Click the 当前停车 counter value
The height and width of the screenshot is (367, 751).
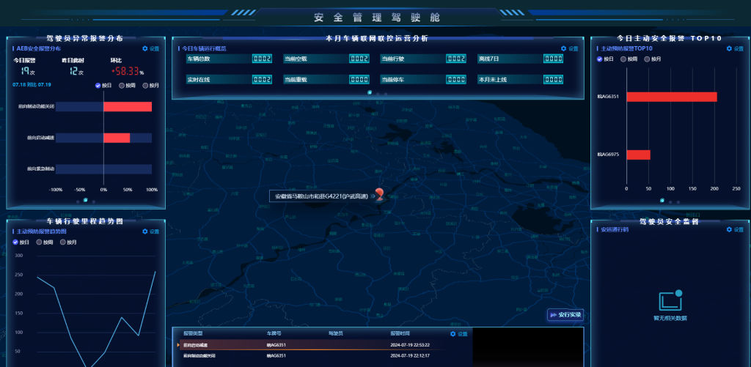(456, 79)
